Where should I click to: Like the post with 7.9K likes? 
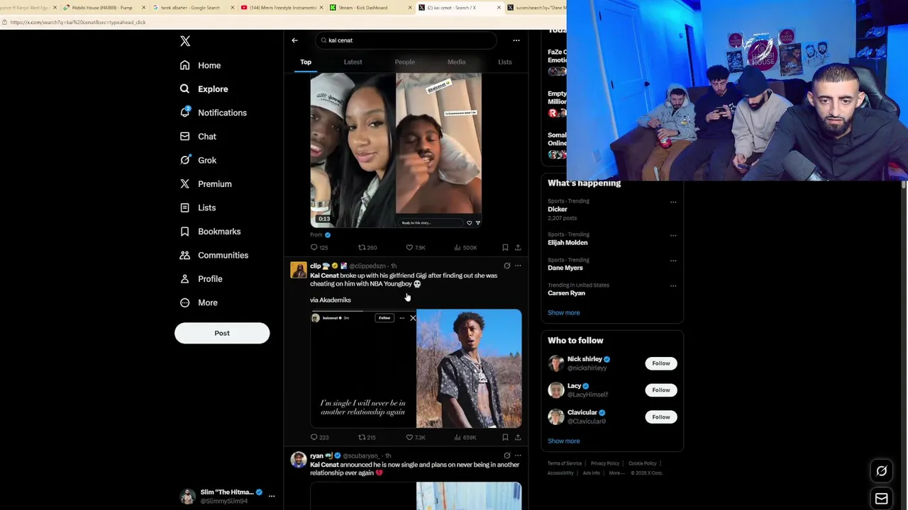(416, 247)
